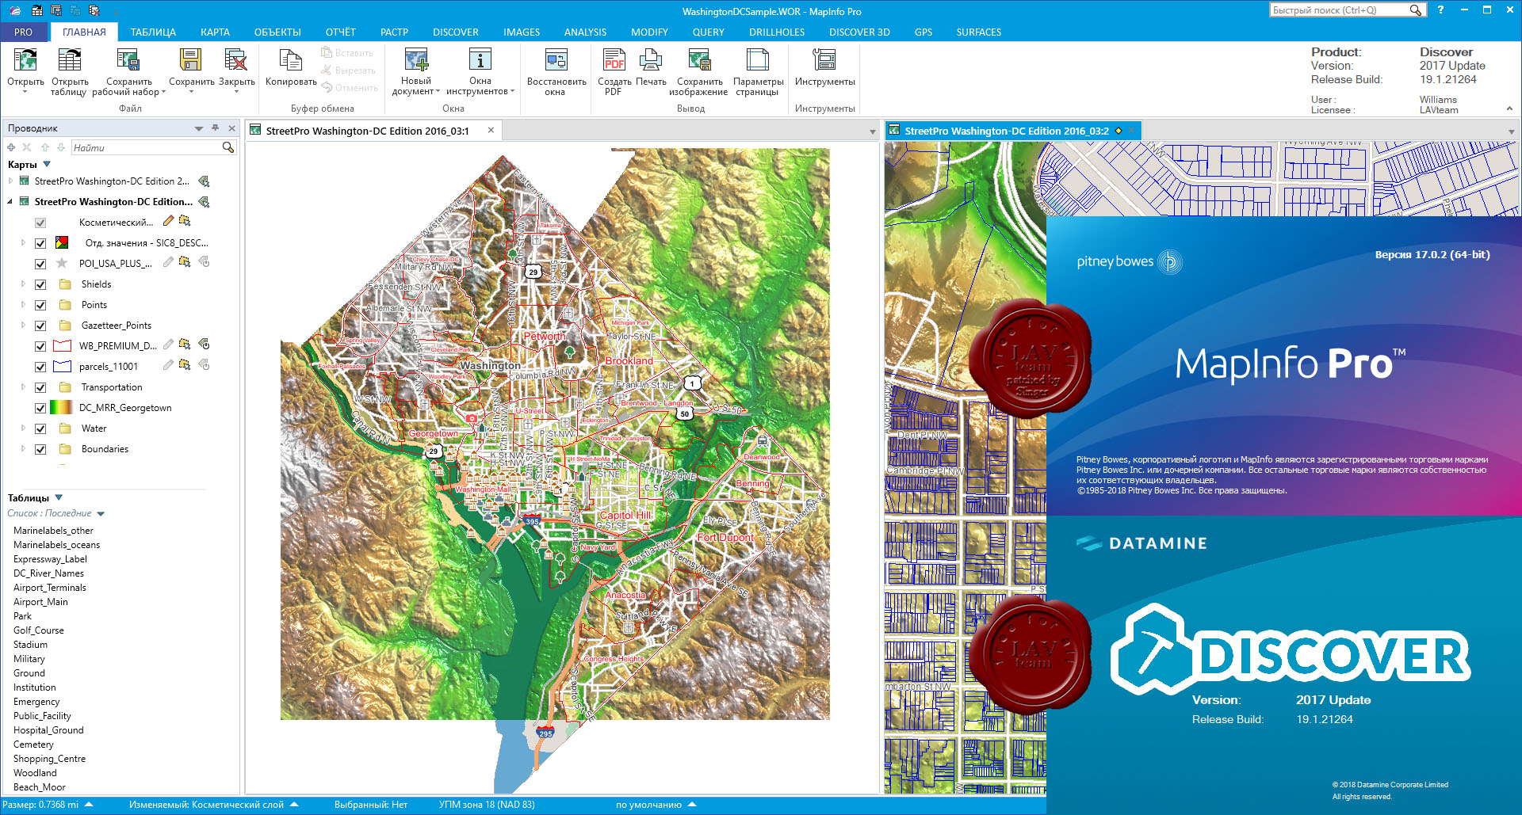Open the DRILLHOLES ribbon tab

click(x=777, y=32)
